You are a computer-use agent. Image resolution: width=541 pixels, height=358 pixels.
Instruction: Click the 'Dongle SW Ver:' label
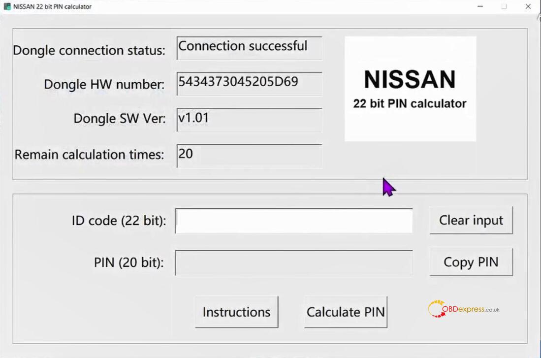[120, 118]
